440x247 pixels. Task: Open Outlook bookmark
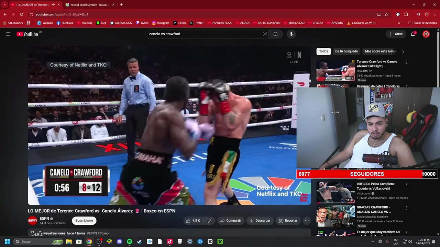point(45,23)
